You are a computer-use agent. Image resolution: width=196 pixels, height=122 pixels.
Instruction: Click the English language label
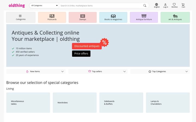(x=157, y=7)
